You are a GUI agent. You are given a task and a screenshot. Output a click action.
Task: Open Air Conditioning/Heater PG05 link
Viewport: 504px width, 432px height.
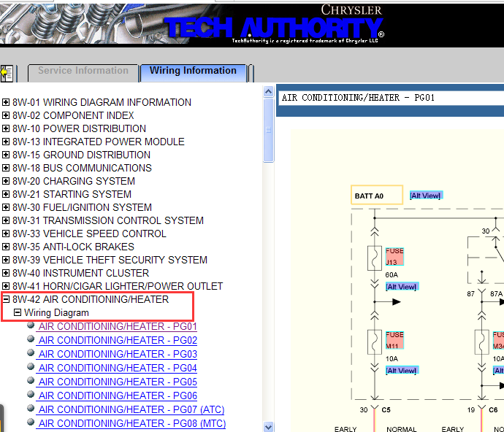(x=118, y=382)
